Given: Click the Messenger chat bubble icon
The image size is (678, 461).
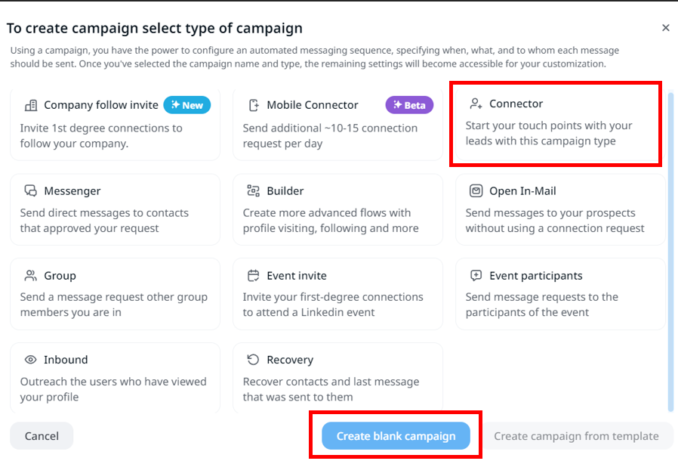Looking at the screenshot, I should [31, 191].
